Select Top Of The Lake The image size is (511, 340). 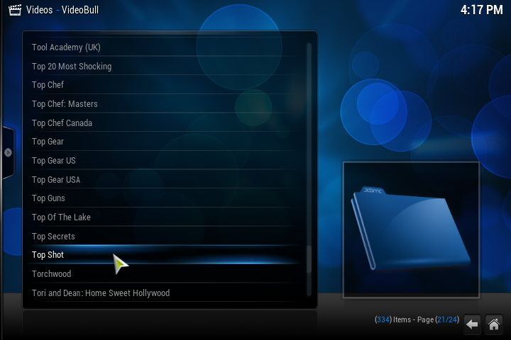[x=165, y=217]
